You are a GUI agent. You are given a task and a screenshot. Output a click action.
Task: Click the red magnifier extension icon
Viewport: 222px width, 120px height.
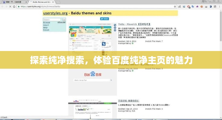tap(189, 7)
